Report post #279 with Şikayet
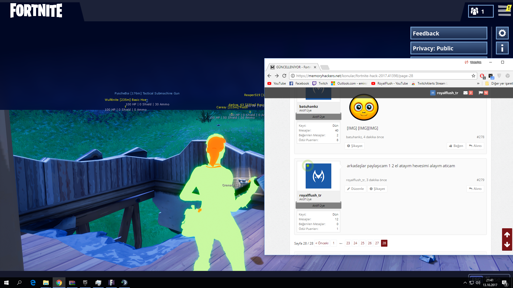 point(377,189)
